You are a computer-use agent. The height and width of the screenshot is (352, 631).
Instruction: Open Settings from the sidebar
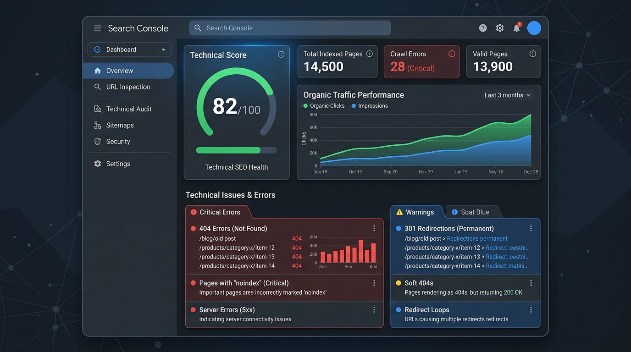[x=118, y=163]
